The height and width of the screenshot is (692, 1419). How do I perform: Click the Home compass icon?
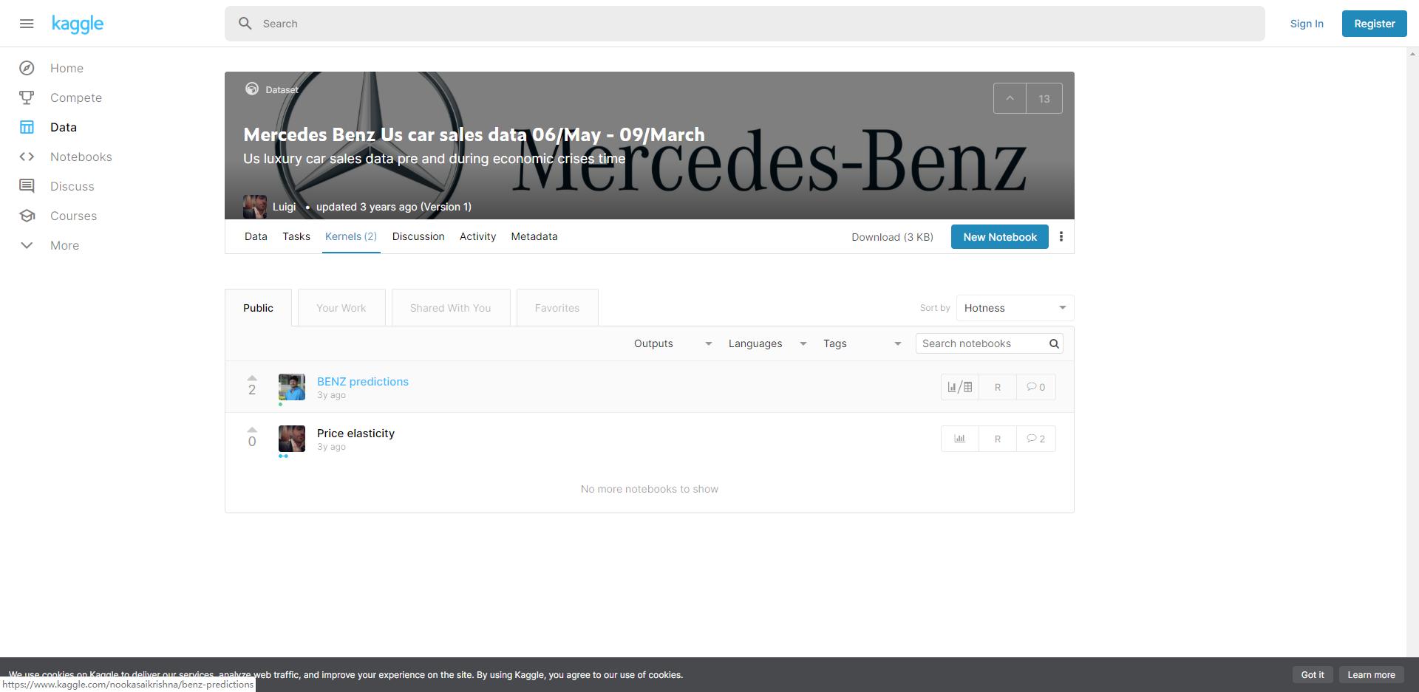coord(27,68)
